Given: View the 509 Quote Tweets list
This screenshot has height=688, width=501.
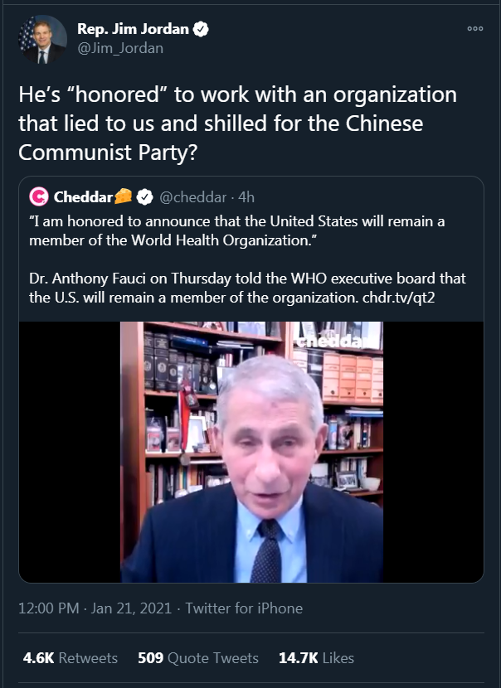Looking at the screenshot, I should point(198,658).
